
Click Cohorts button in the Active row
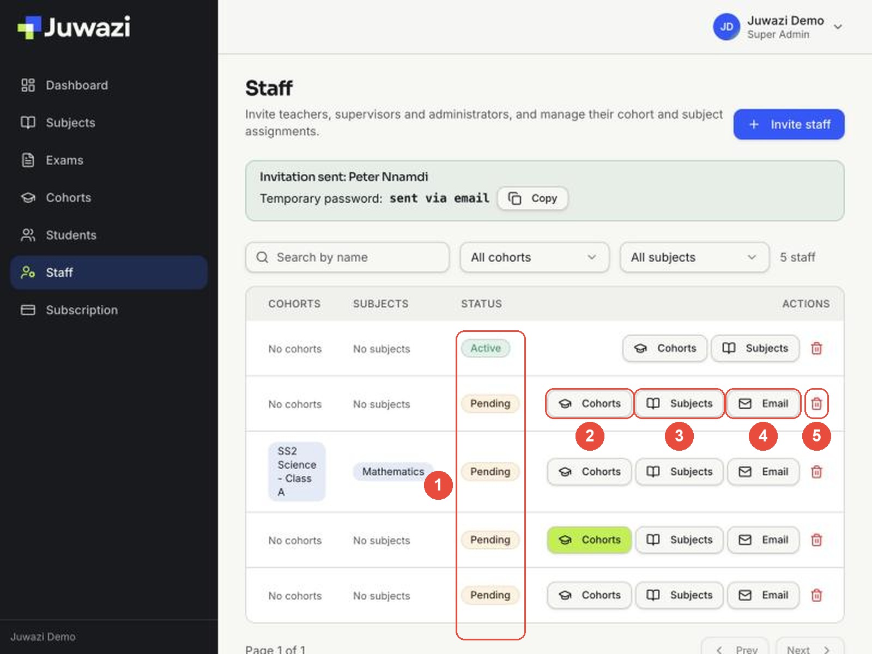[665, 348]
